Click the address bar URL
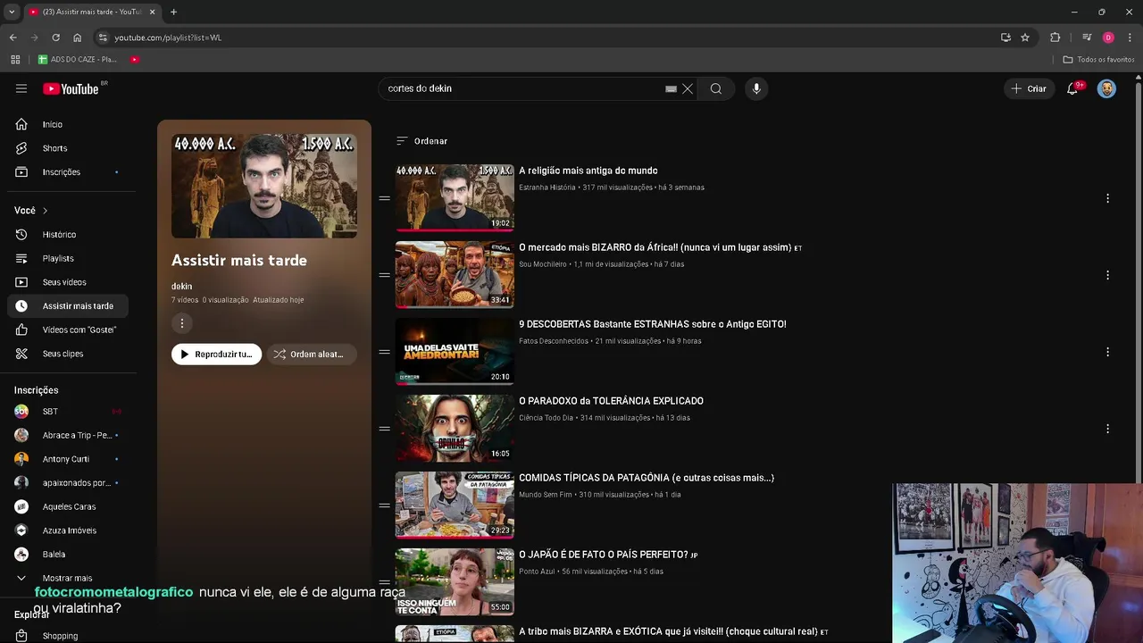Screen dimensions: 1143x643 [168, 38]
